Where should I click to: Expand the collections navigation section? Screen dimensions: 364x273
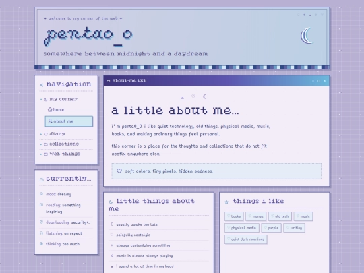(66, 144)
